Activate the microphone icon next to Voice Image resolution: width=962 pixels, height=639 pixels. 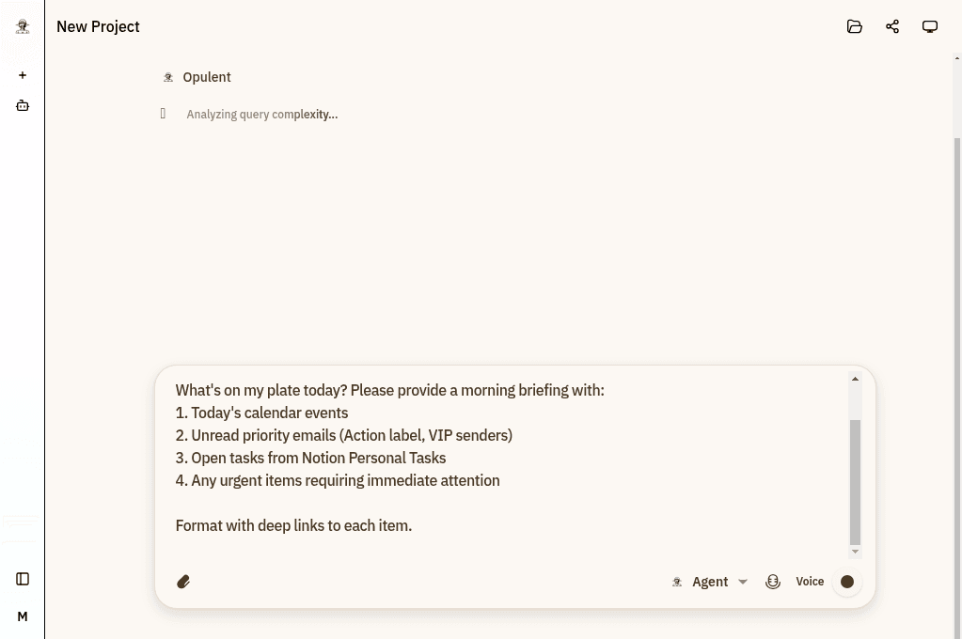point(773,581)
